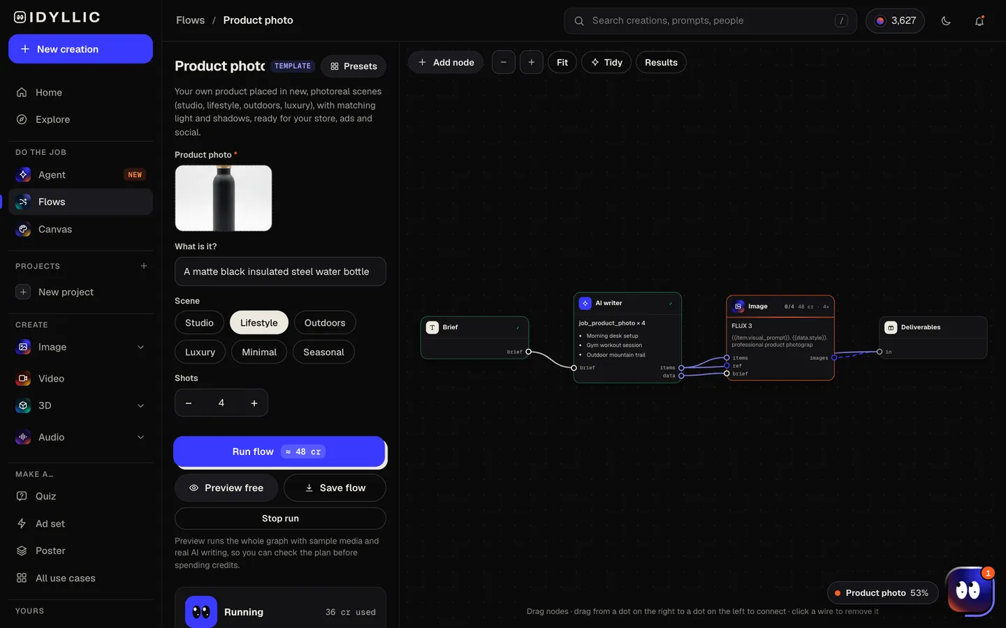Screen dimensions: 1006x628
Task: Open All use cases
Action: 80,578
